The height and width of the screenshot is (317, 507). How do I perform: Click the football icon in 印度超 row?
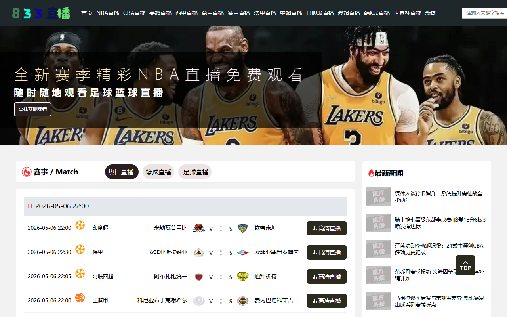[80, 225]
